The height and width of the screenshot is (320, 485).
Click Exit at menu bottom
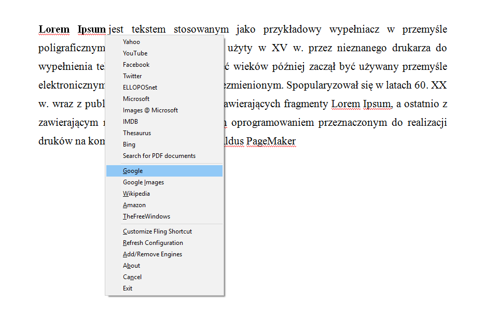click(164, 288)
